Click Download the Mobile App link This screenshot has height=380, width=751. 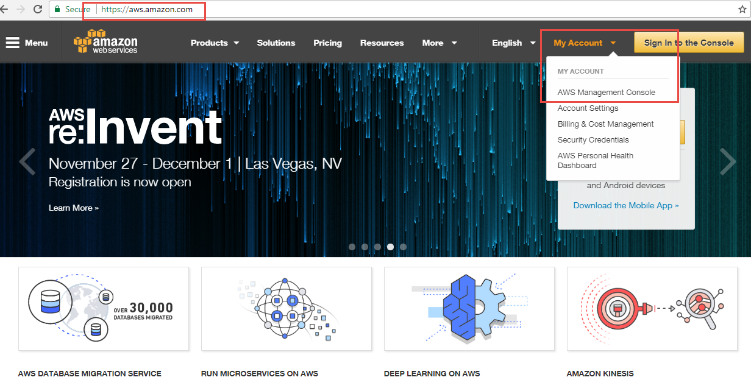[626, 206]
